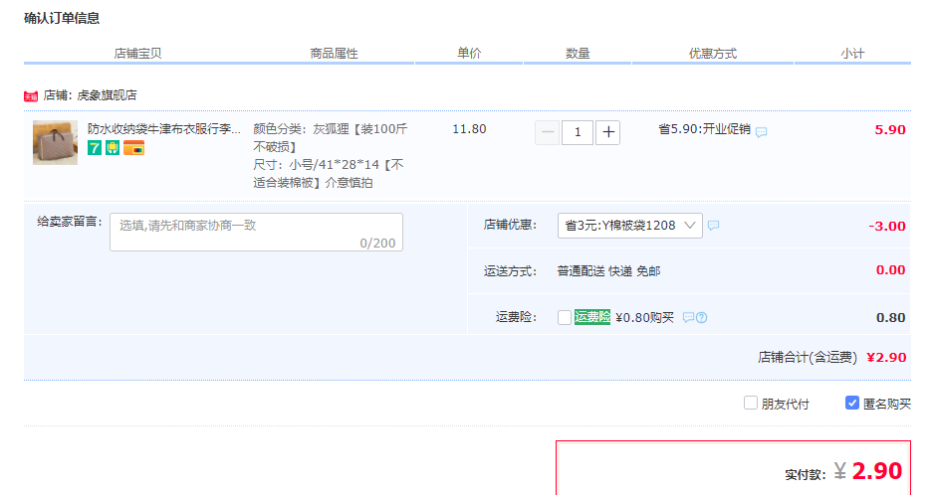Click the green 7-day return badge icon
This screenshot has height=495, width=933.
pos(95,148)
